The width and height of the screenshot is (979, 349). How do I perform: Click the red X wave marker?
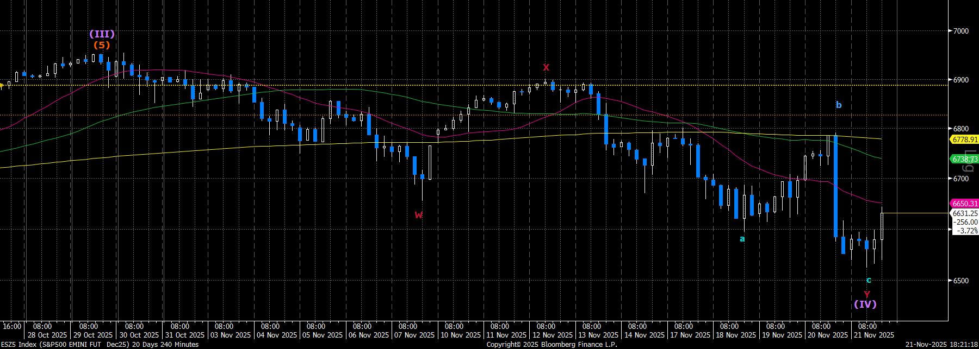[546, 67]
